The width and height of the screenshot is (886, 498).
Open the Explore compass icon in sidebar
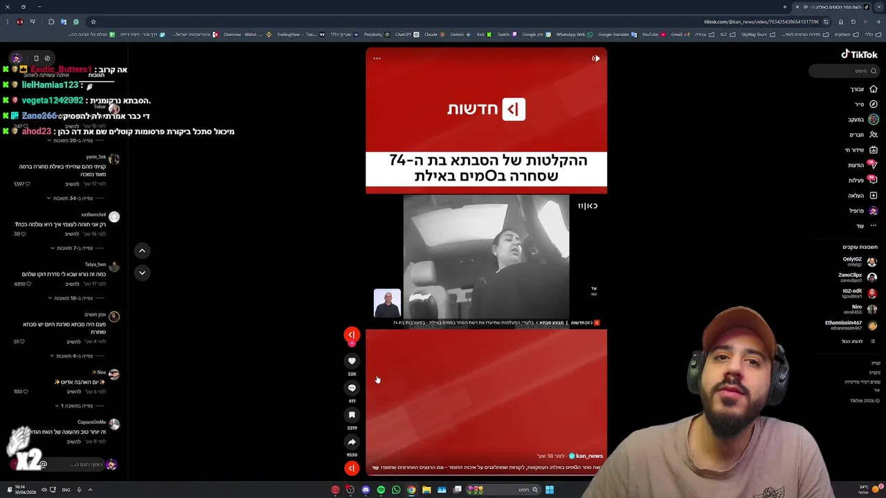pos(874,104)
